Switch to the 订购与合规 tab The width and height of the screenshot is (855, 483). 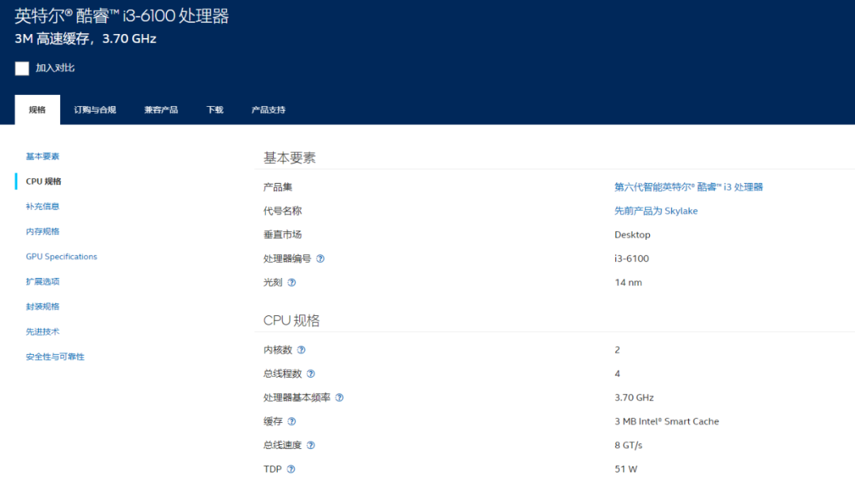click(95, 109)
